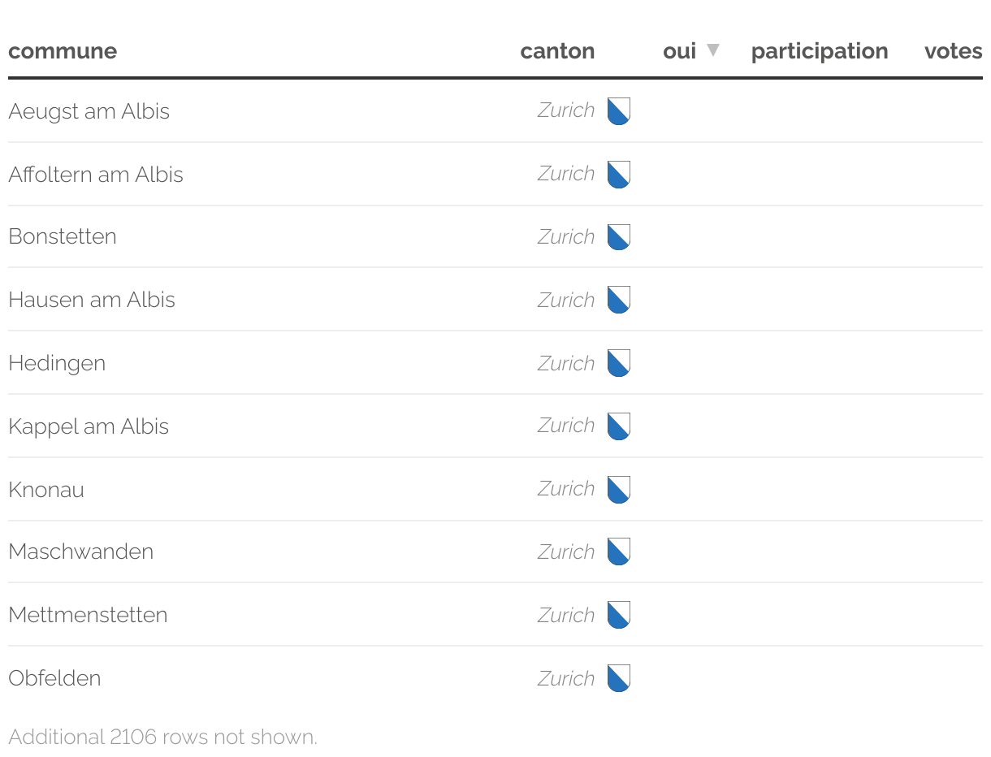
Task: Click Zurich shield icon in Affoltern am Albis row
Action: (618, 175)
